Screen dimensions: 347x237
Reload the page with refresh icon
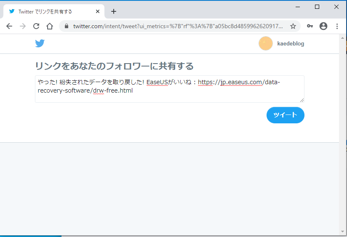[36, 26]
